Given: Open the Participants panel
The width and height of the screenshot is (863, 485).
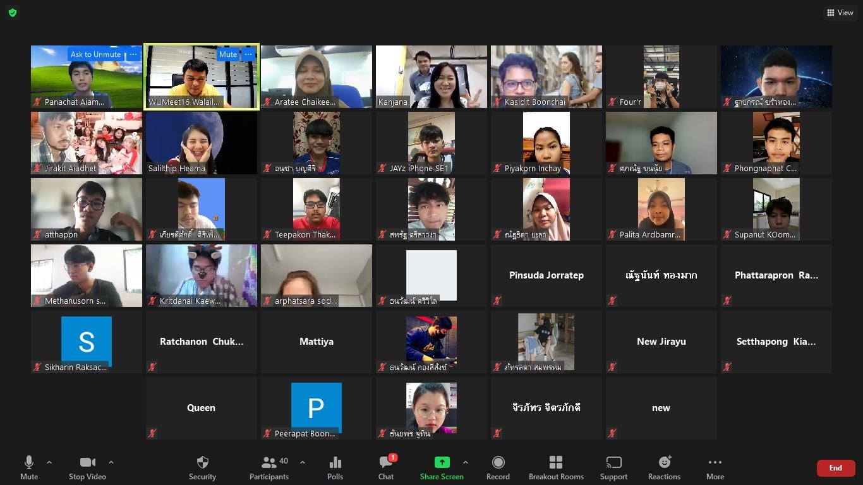Looking at the screenshot, I should [x=270, y=467].
